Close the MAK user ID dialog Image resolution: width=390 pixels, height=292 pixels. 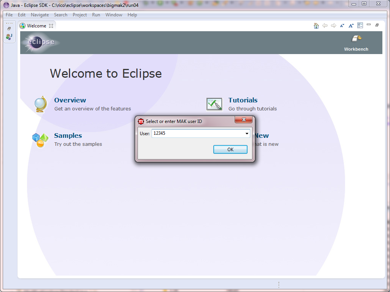pyautogui.click(x=243, y=120)
